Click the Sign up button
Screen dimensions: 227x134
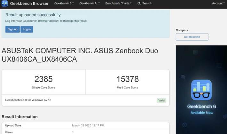pyautogui.click(x=12, y=29)
